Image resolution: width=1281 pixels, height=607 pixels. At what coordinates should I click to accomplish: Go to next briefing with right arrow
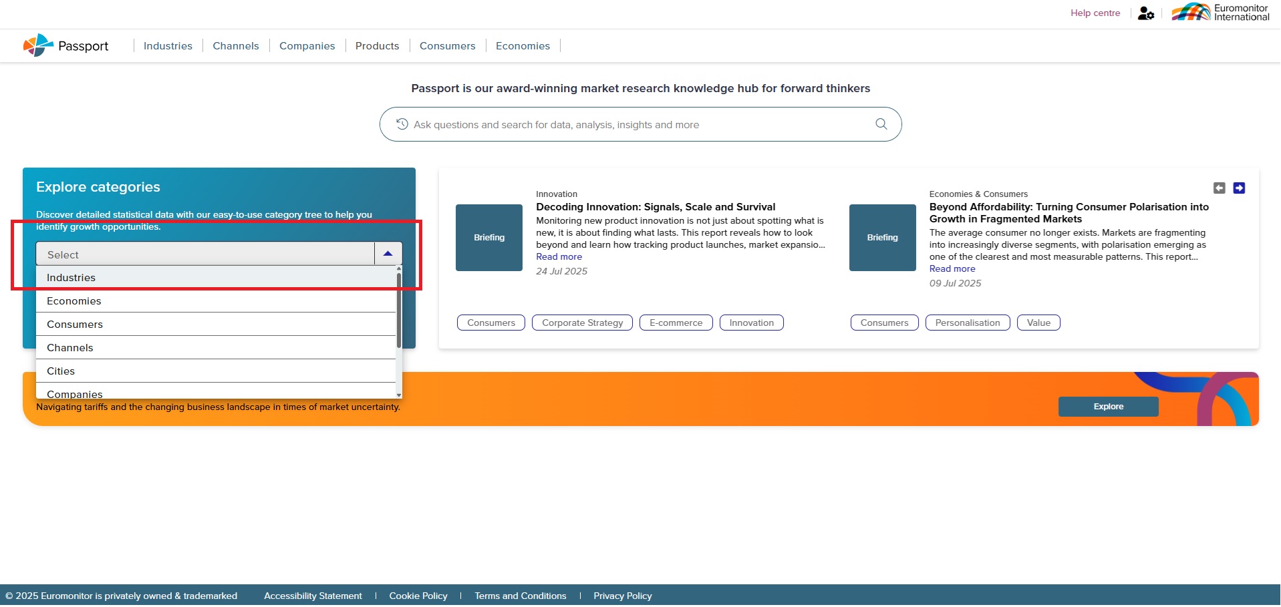[1238, 188]
